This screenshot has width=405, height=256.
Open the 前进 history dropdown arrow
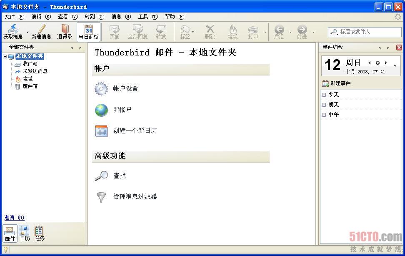pyautogui.click(x=313, y=32)
